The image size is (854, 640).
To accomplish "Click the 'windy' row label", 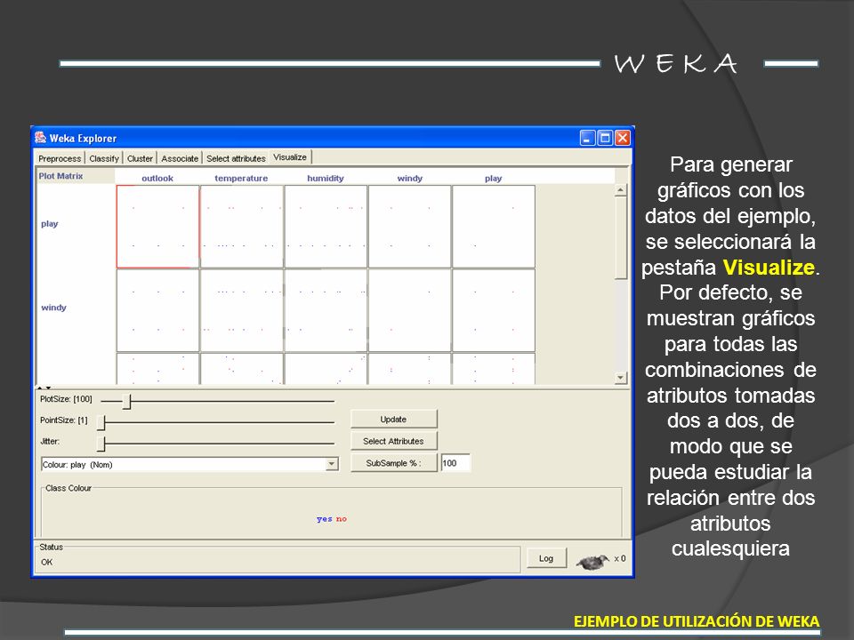I will (x=53, y=308).
